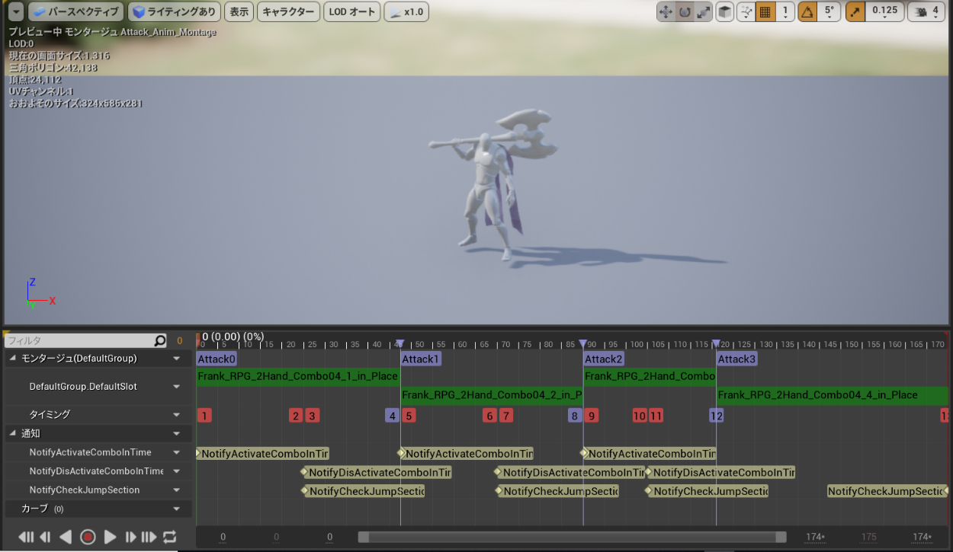This screenshot has height=552, width=953.
Task: Click the パースペクティブ view button
Action: [75, 12]
